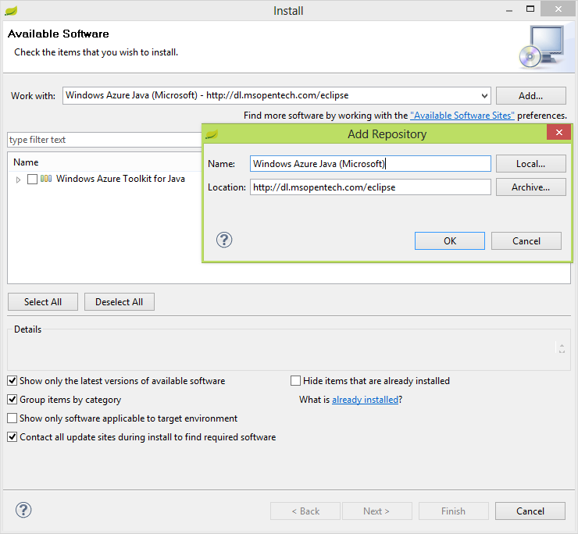Open the Available Software Sites link

tap(462, 116)
